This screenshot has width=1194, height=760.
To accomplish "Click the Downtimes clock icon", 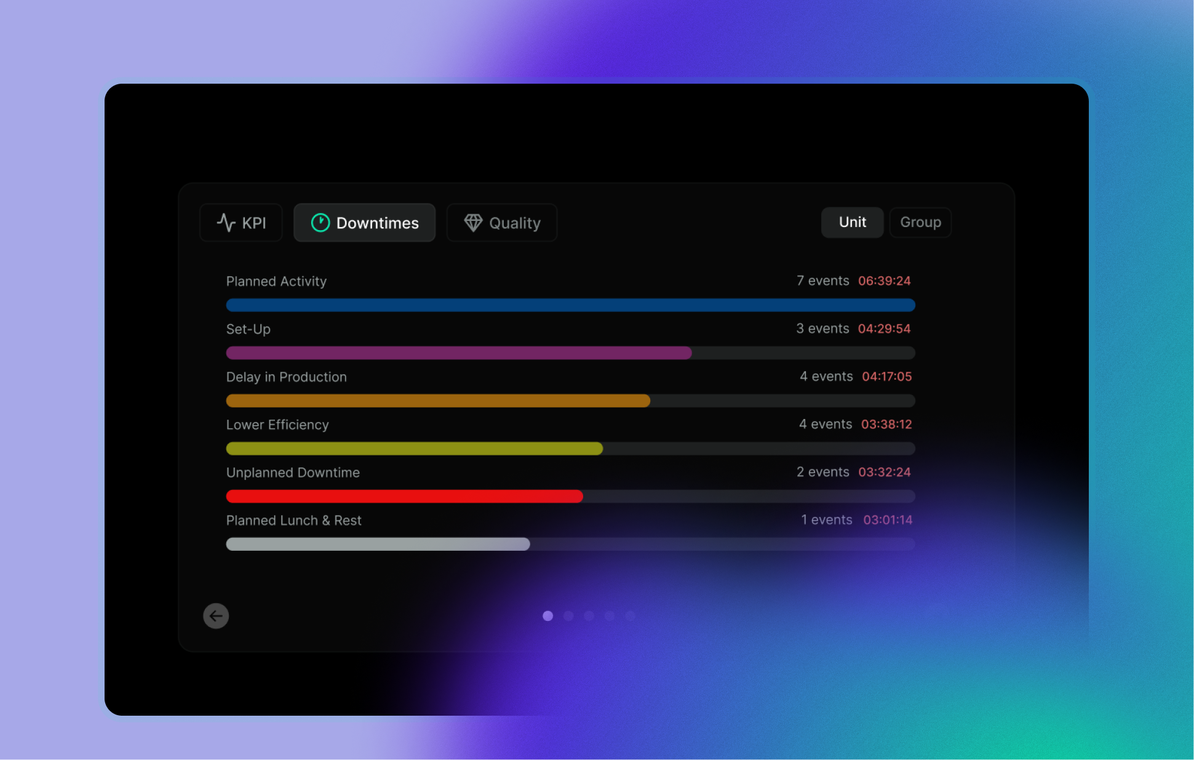I will [x=320, y=222].
